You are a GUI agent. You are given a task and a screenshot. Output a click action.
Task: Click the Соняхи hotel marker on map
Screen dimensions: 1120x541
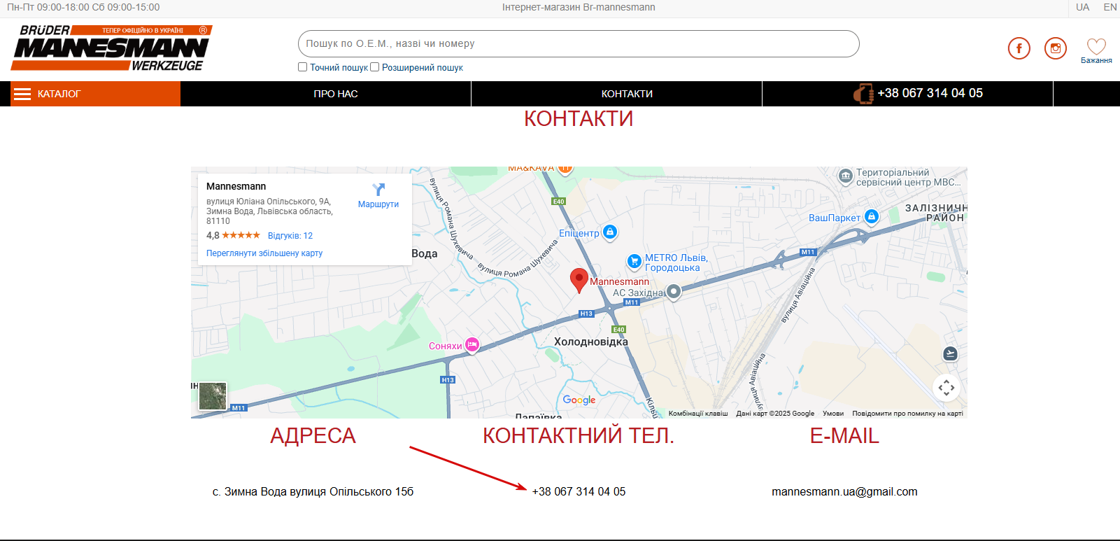472,344
